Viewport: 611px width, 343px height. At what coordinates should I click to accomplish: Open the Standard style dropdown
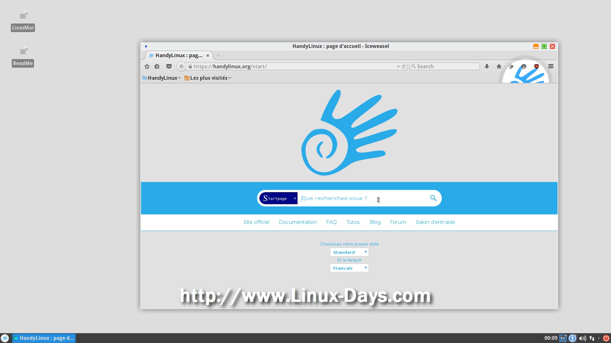(349, 252)
